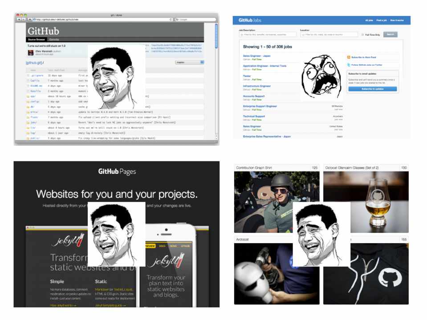
Task: Open the Post a job menu link
Action: pos(381,20)
